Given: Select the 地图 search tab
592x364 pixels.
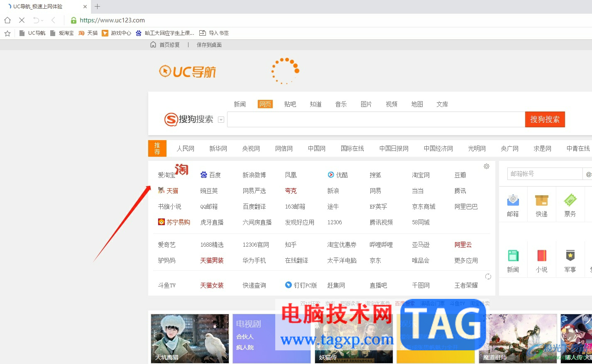Looking at the screenshot, I should (x=417, y=104).
